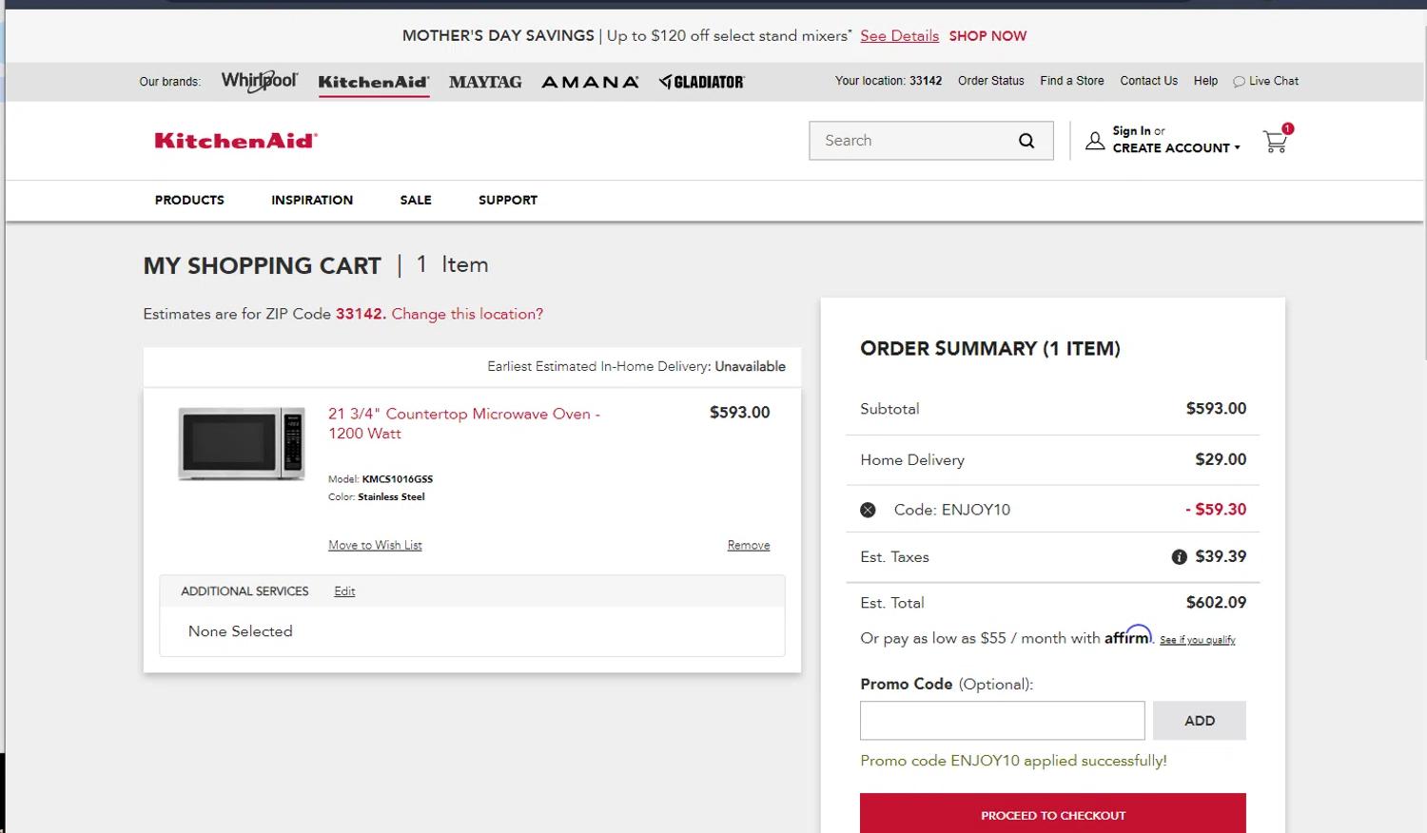Click Home Delivery $29.00 amount
The height and width of the screenshot is (833, 1427).
(x=1221, y=459)
